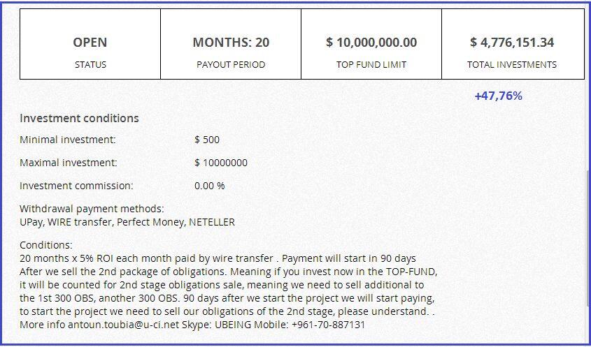The height and width of the screenshot is (347, 591).
Task: Click the Minimal investment label
Action: [68, 140]
